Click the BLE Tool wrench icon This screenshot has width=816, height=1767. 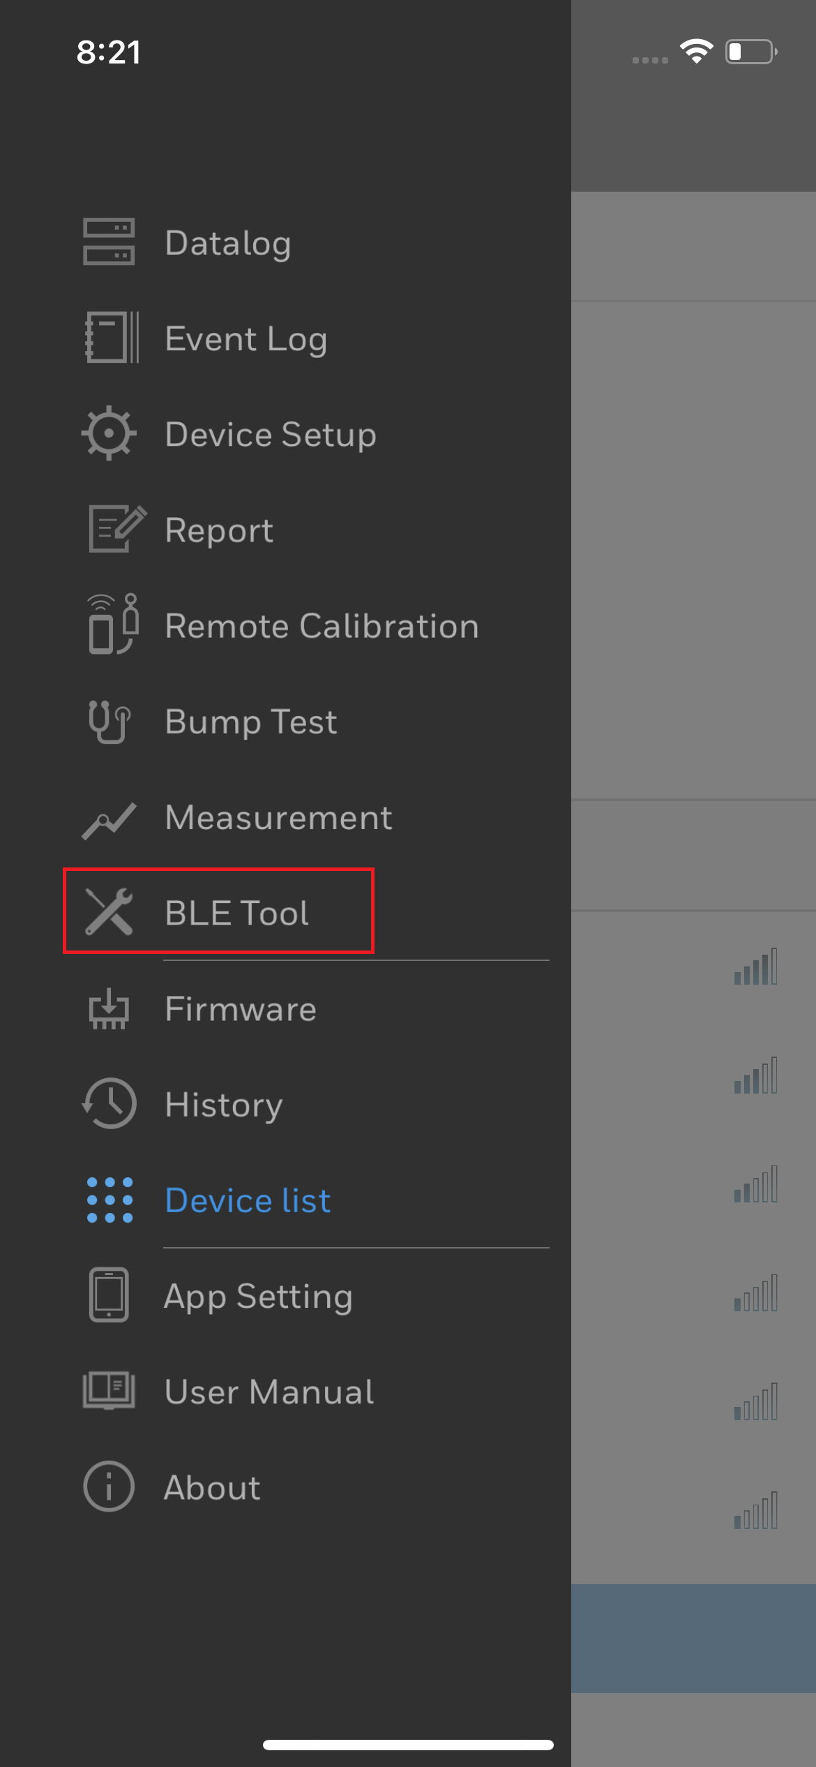[110, 912]
